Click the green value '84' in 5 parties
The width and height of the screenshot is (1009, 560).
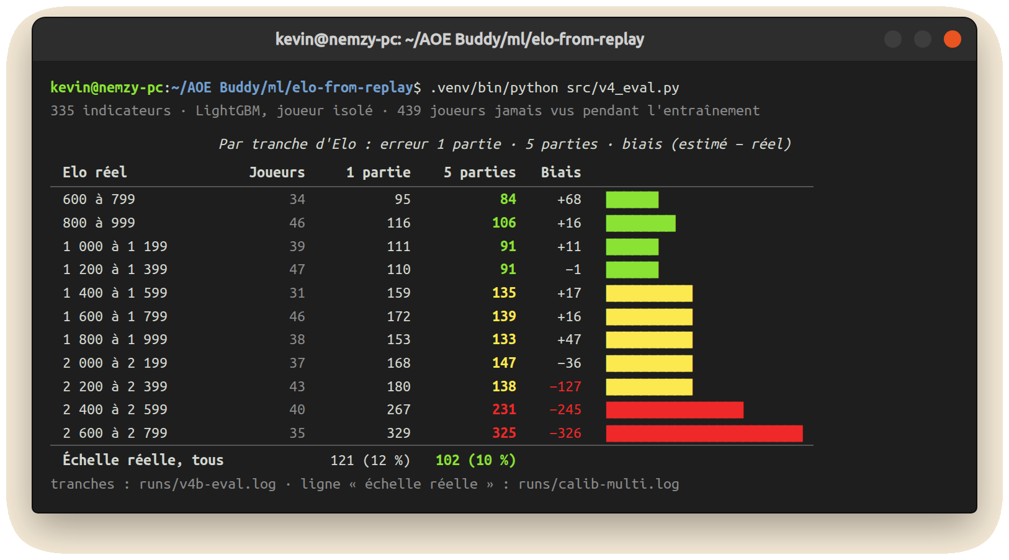point(508,199)
